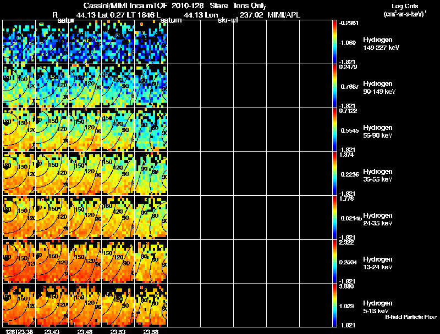Click the 1.374 color scale value
The height and width of the screenshot is (334, 440).
(346, 155)
